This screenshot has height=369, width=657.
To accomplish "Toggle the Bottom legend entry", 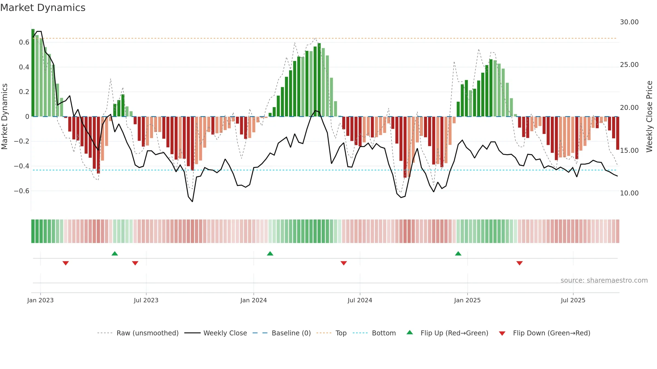I will point(374,333).
